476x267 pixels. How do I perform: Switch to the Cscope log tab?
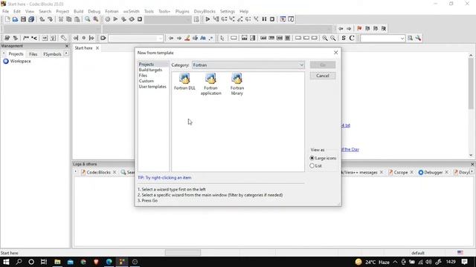[401, 172]
